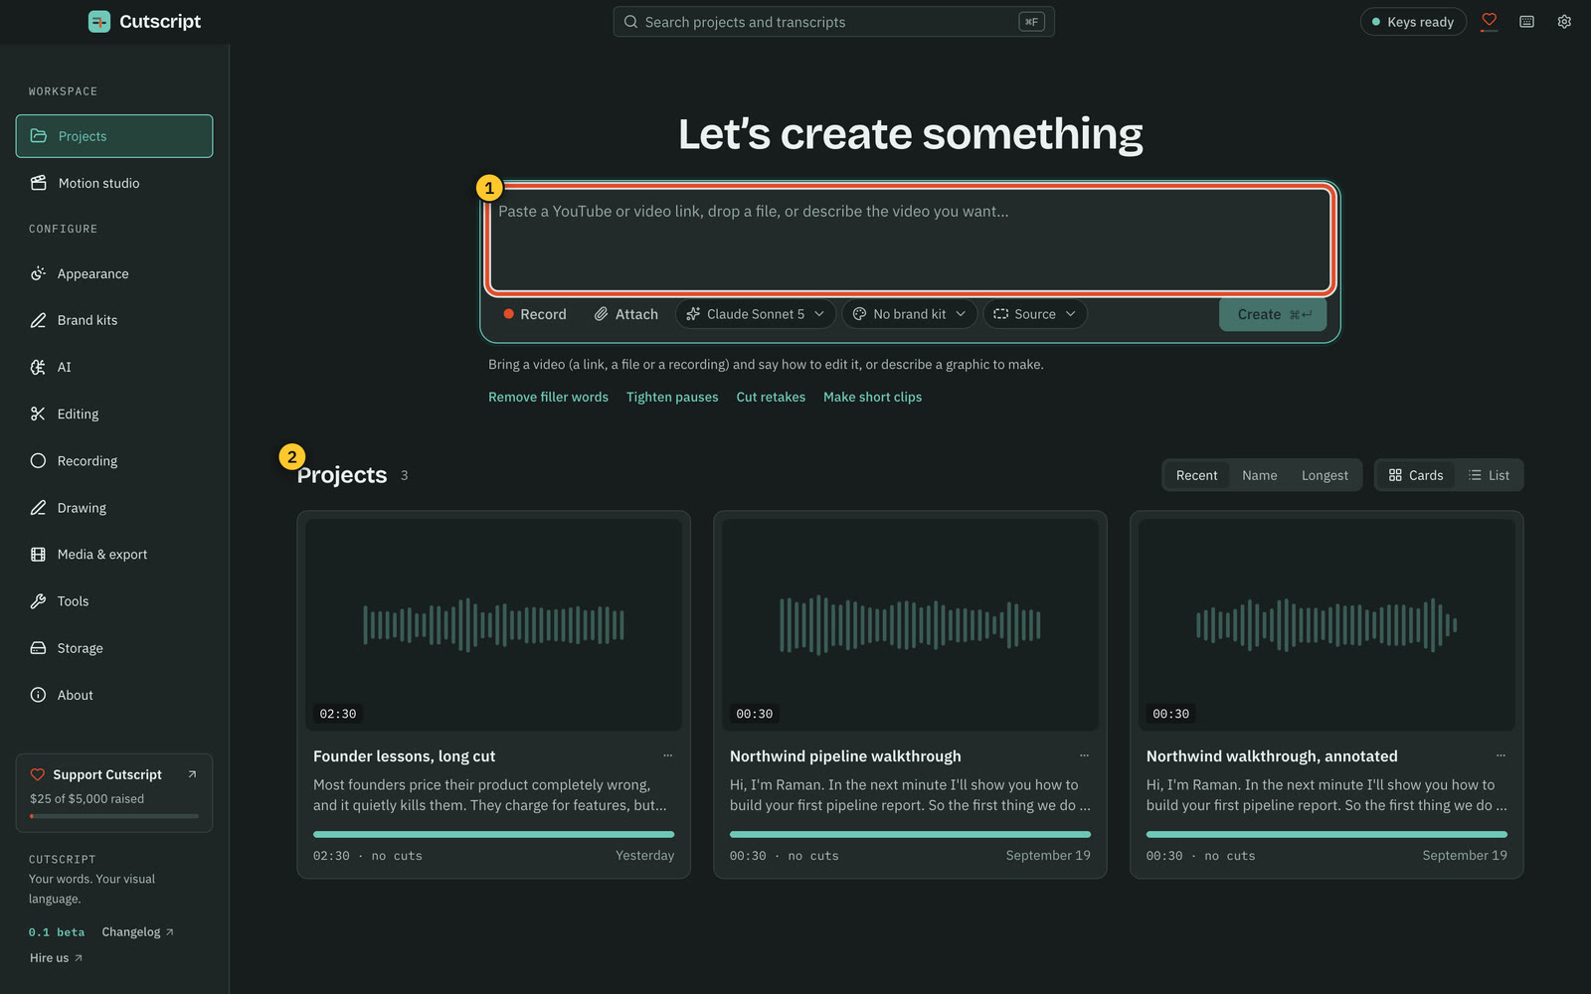Switch to Cards view label

[1425, 475]
